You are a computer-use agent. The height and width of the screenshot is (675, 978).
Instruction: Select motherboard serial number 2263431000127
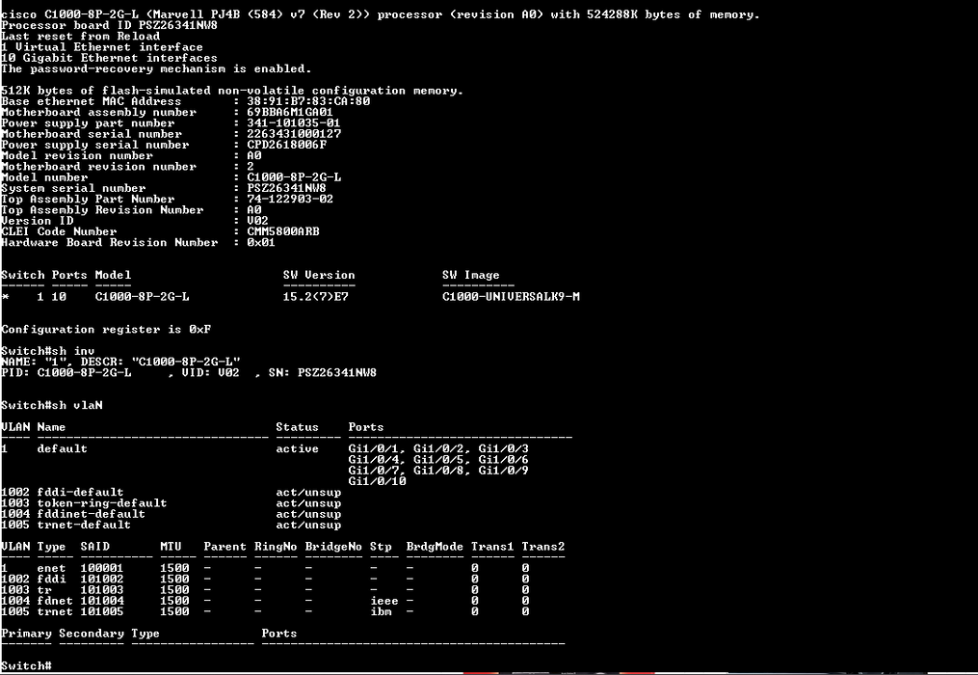pos(294,134)
